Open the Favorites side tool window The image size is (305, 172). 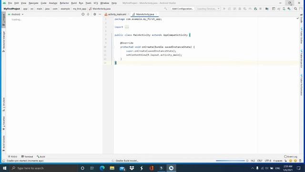click(x=4, y=123)
